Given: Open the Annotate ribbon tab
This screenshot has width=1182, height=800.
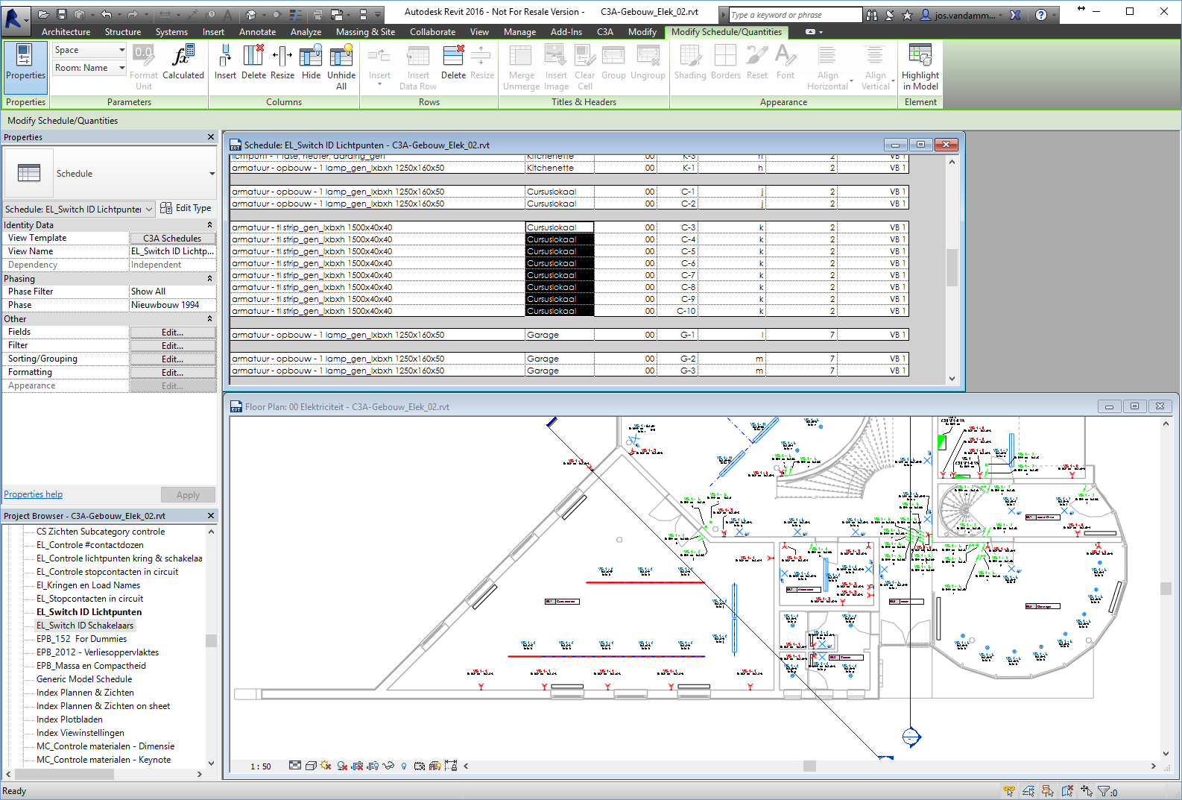Looking at the screenshot, I should (x=257, y=32).
